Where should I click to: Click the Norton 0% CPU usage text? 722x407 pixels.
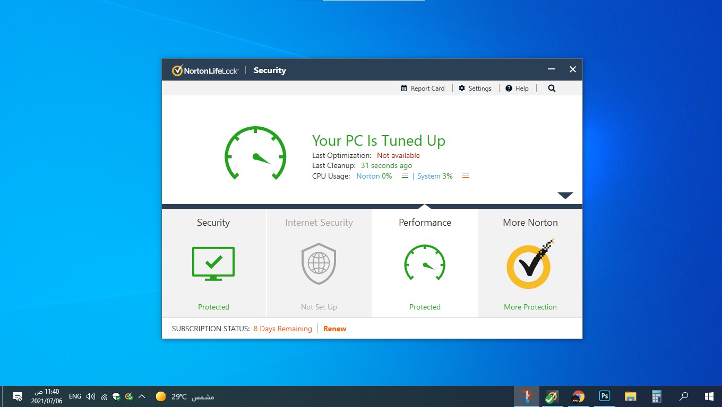[x=374, y=176]
